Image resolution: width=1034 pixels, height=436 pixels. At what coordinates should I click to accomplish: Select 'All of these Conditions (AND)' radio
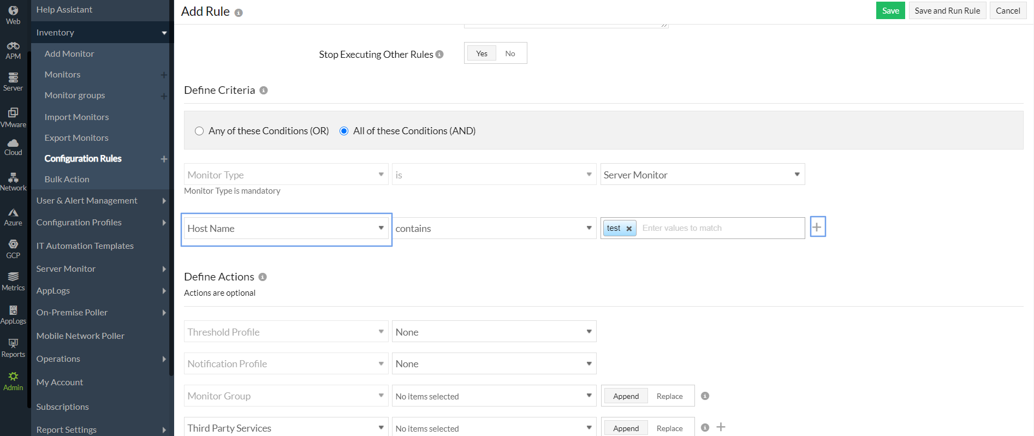click(344, 131)
